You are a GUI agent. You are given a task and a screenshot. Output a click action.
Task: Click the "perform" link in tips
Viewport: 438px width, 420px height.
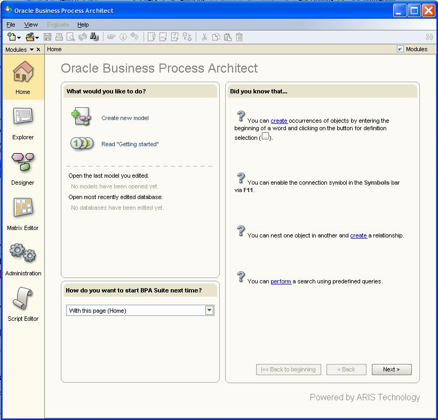tap(281, 281)
